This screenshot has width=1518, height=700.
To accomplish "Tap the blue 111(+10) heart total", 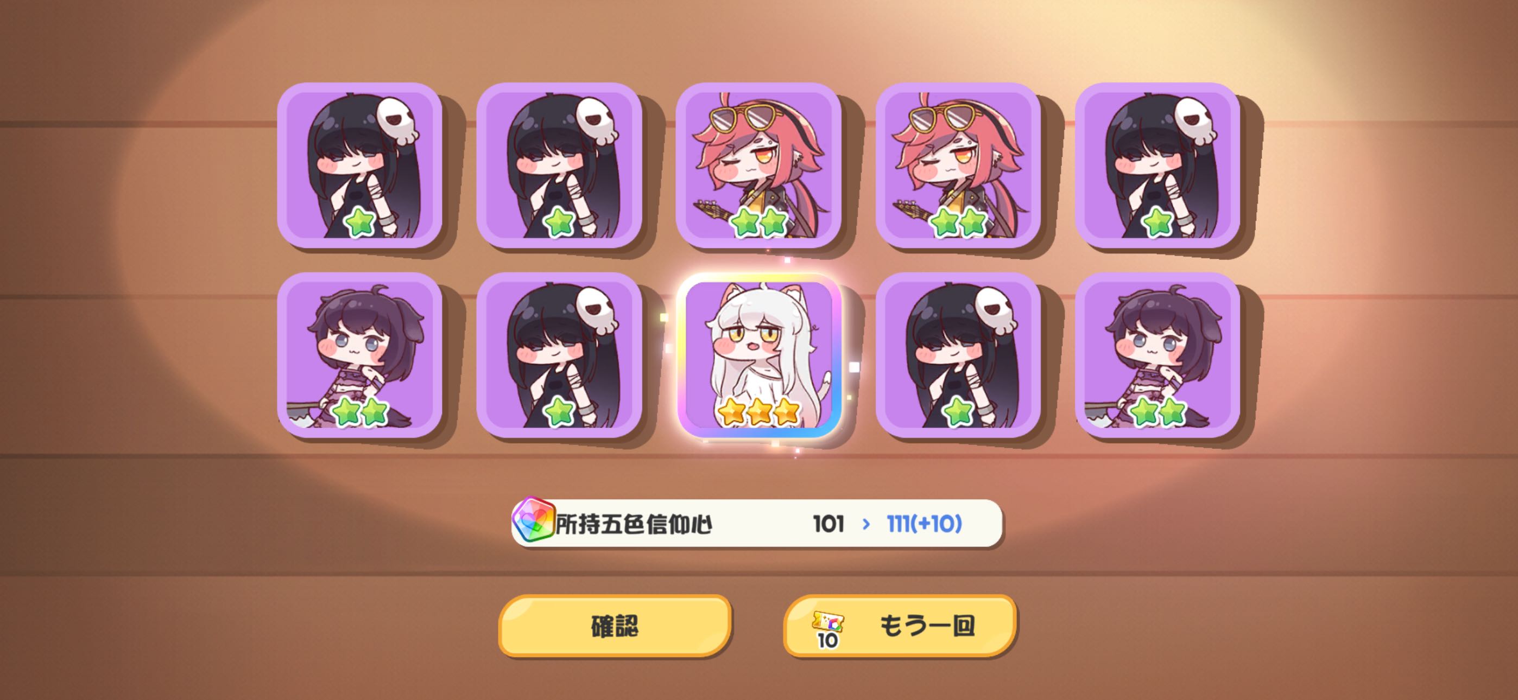I will (x=925, y=523).
